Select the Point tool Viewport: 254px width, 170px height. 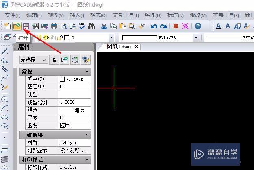4,138
